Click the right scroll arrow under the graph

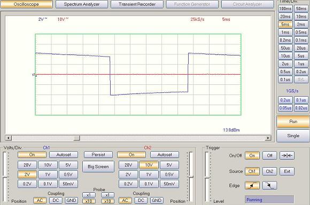coord(268,138)
